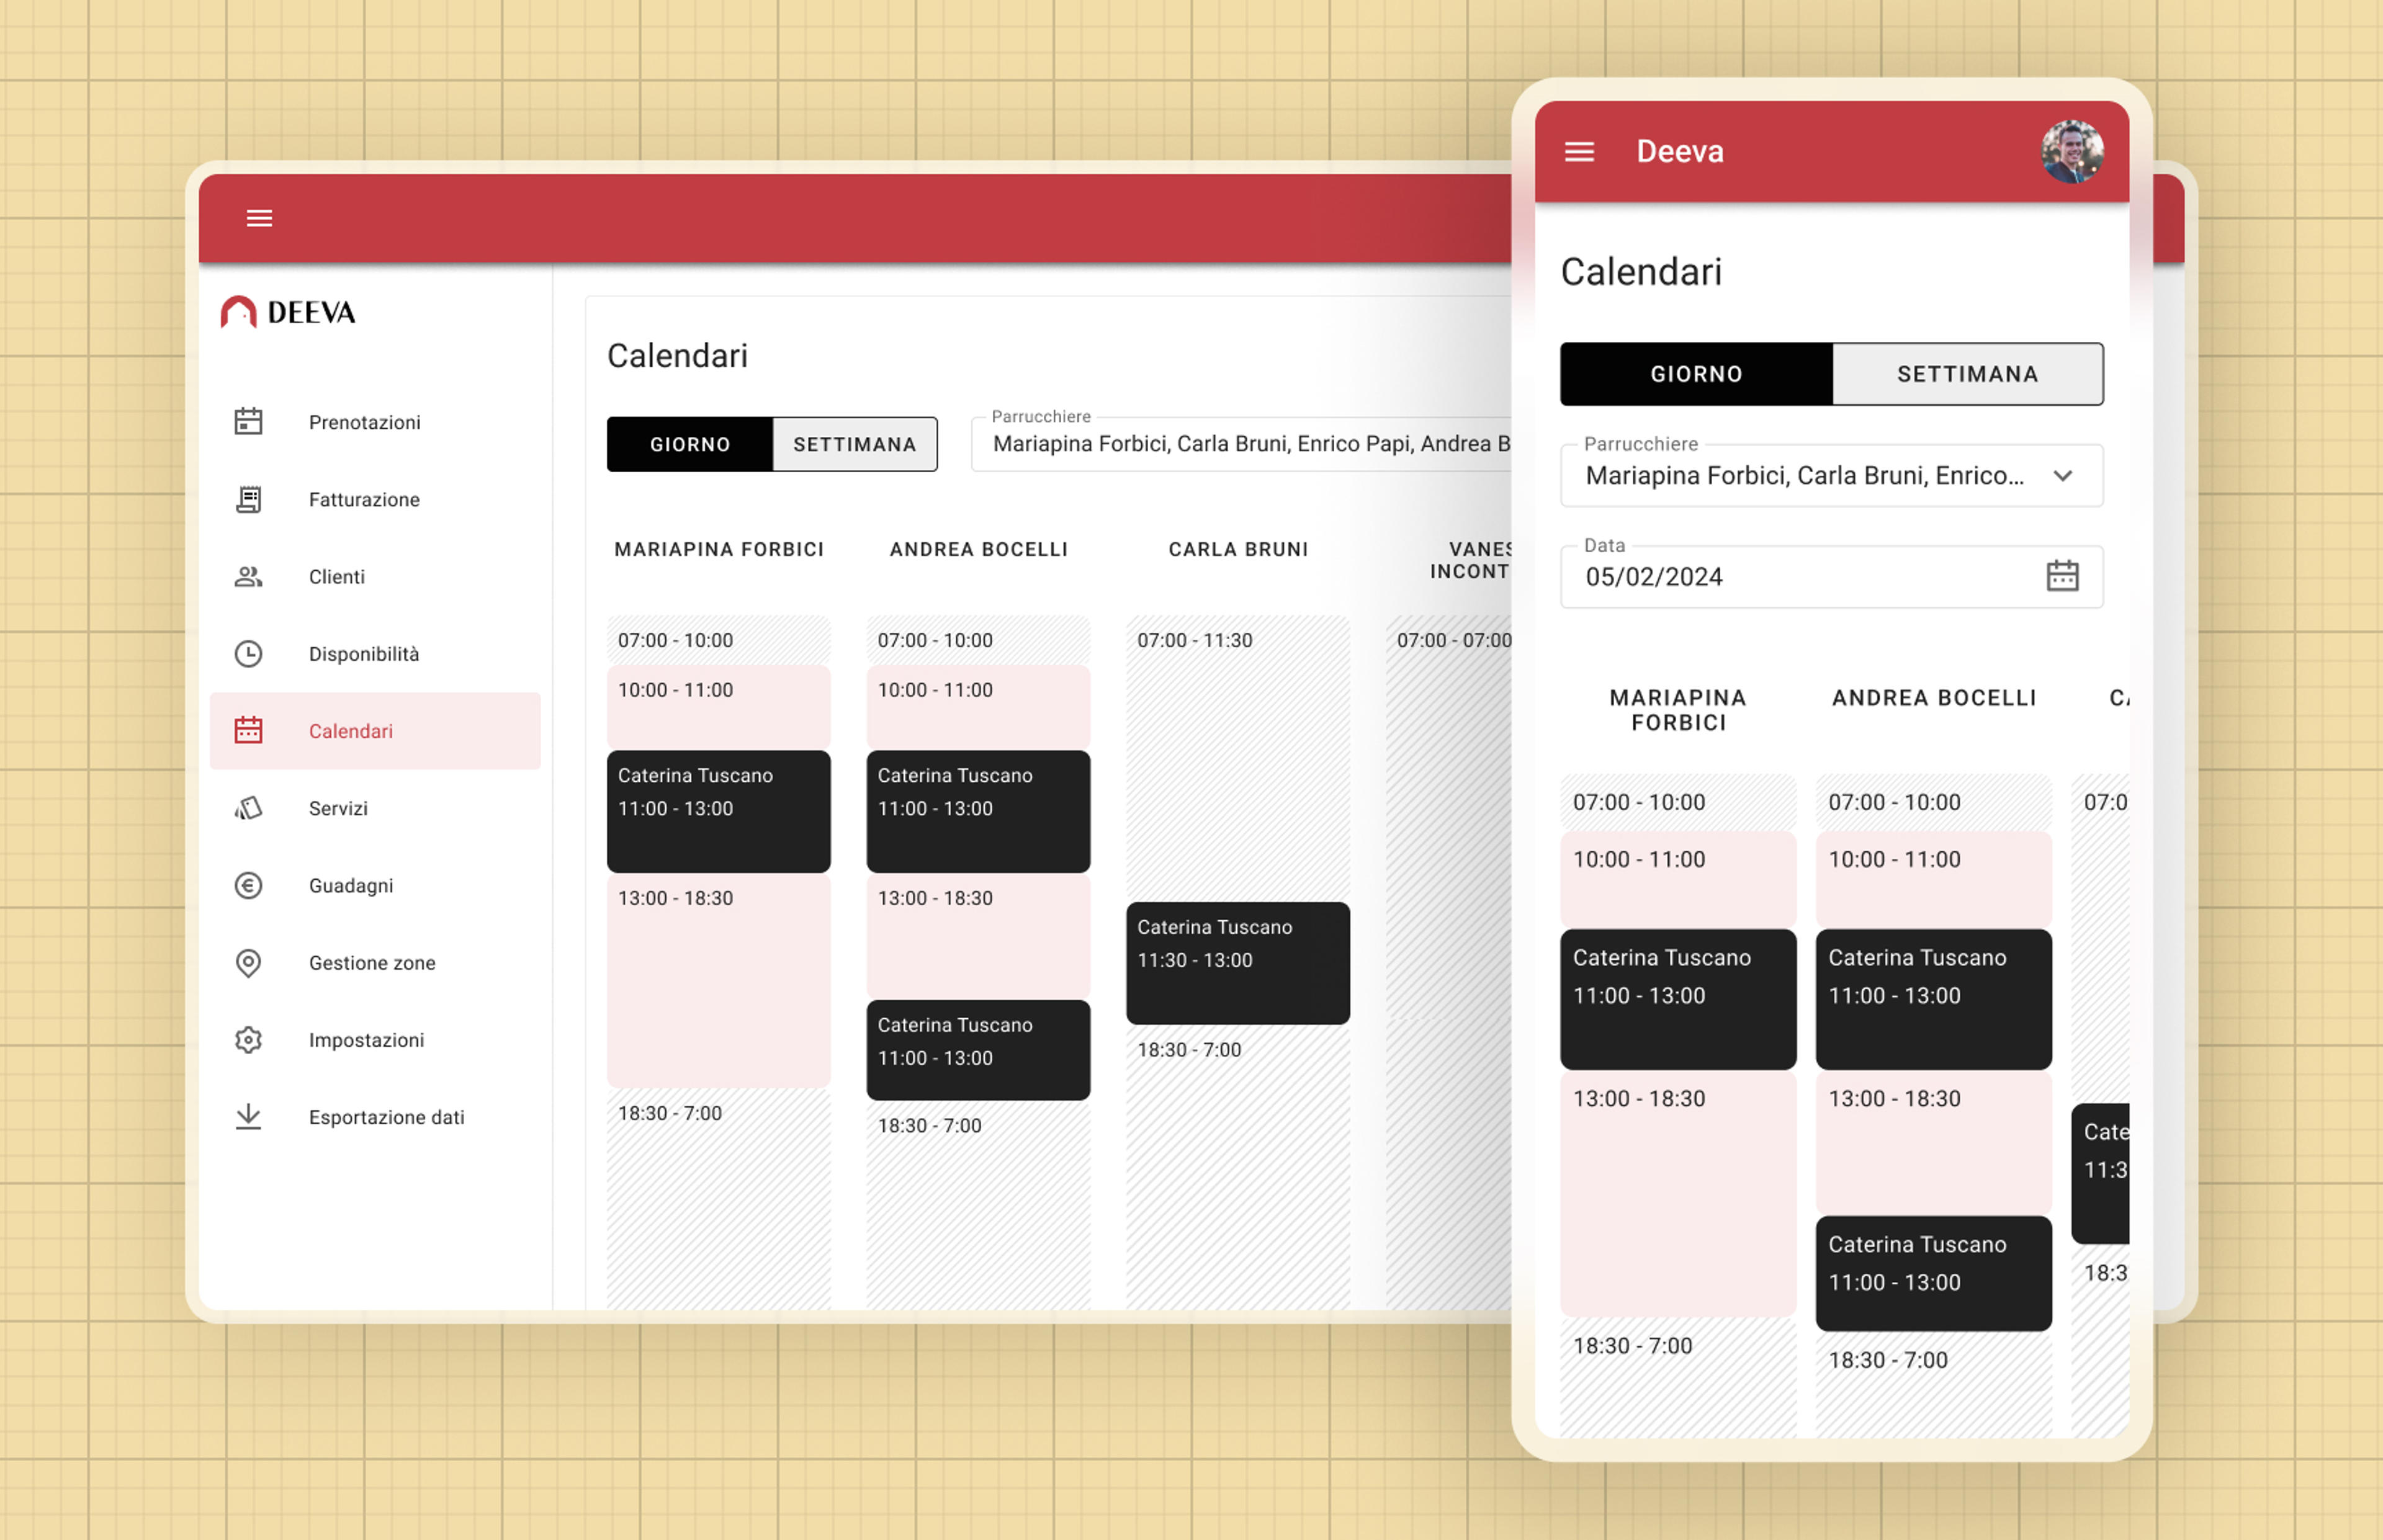The image size is (2383, 1540).
Task: Switch mobile view to Settimana
Action: 1967,374
